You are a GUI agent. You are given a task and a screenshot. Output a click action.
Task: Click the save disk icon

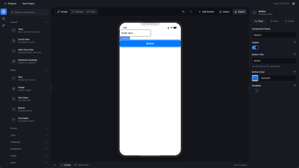(293, 3)
